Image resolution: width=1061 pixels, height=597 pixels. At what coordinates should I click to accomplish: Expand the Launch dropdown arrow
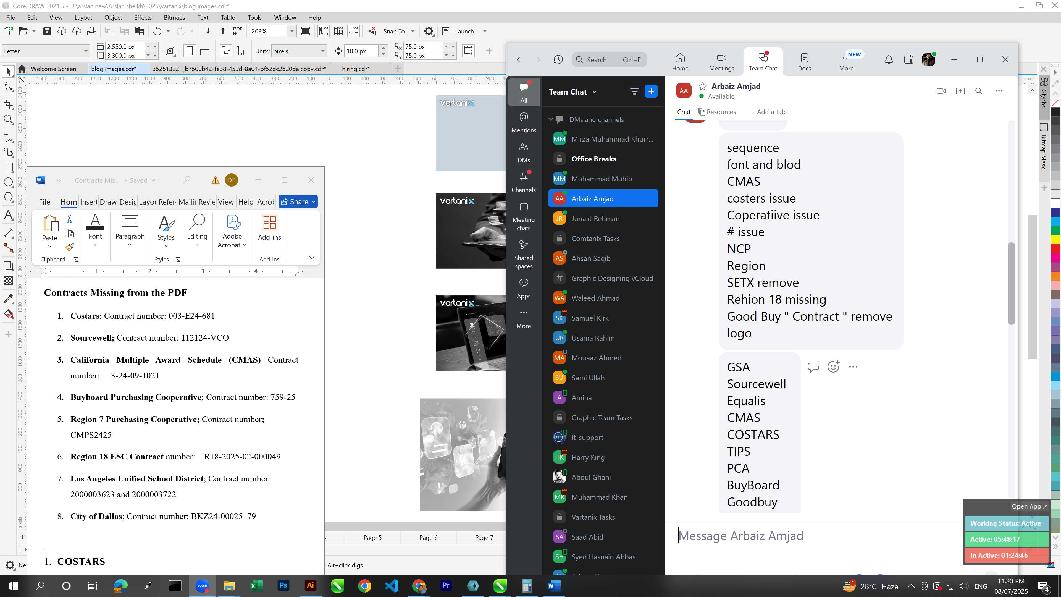pos(485,31)
